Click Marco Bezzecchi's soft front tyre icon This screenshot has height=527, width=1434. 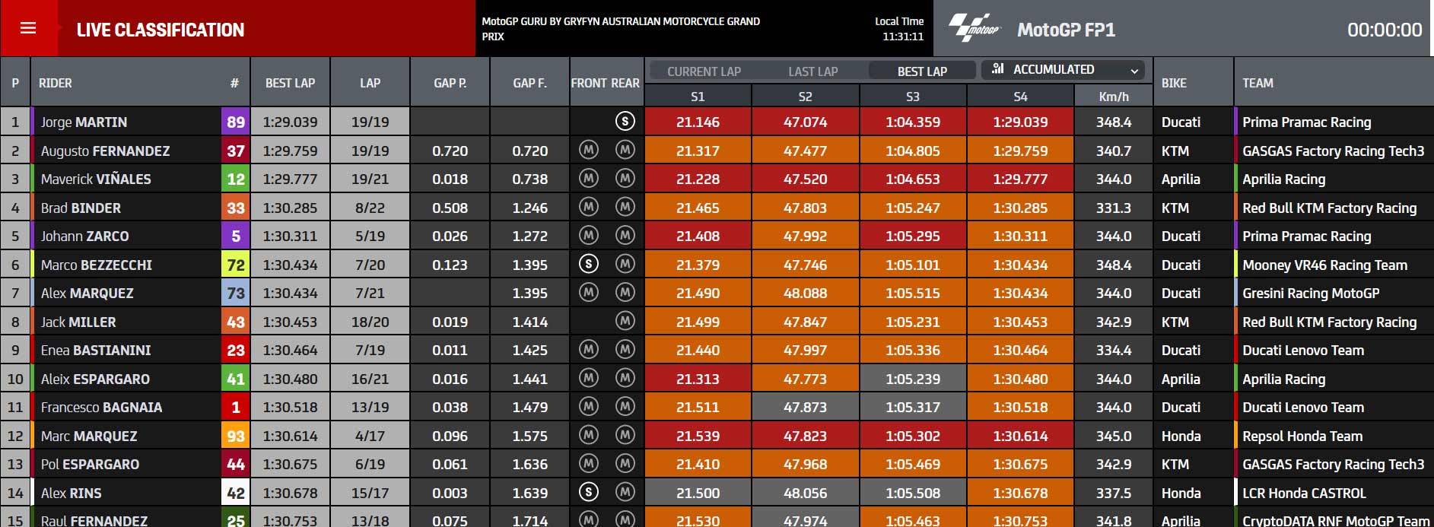pyautogui.click(x=588, y=265)
